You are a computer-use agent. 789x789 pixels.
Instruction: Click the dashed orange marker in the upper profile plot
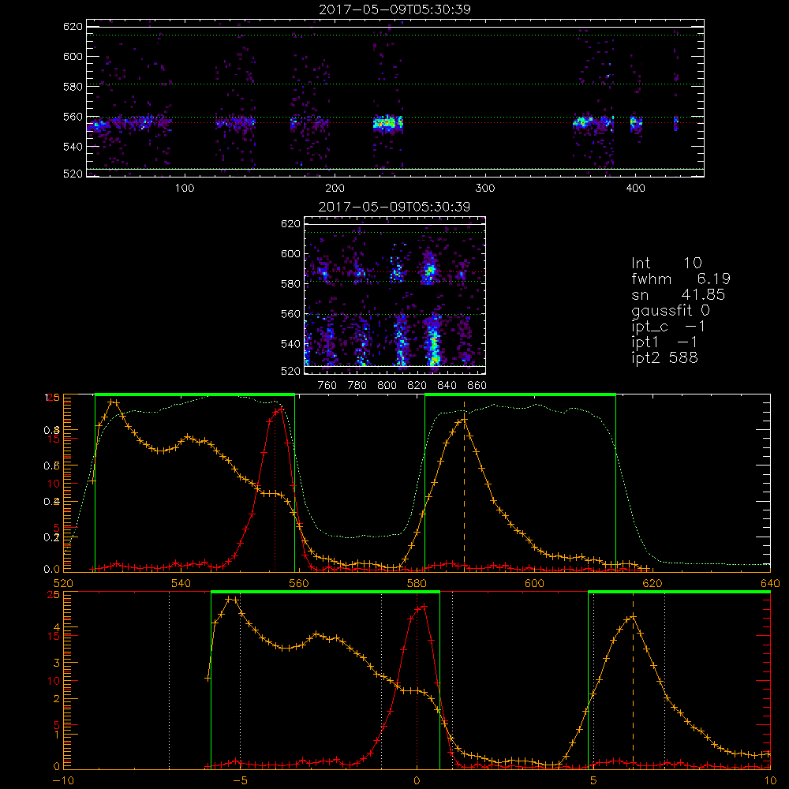465,485
